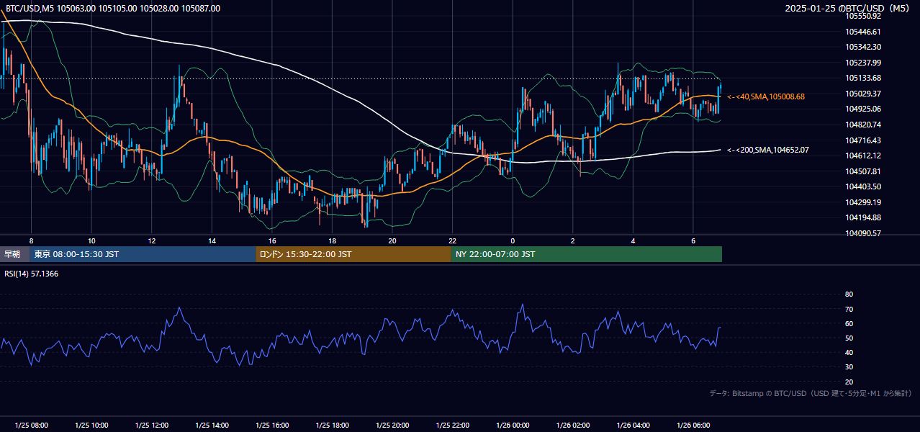Click hour tick 10 under price chart

pyautogui.click(x=91, y=240)
